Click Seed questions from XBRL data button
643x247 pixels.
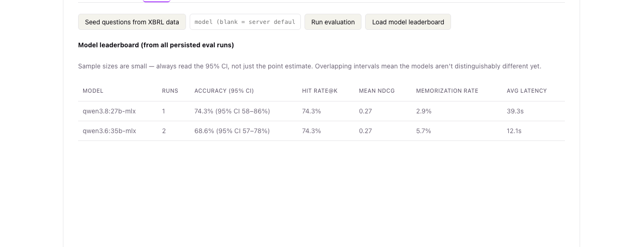[132, 22]
